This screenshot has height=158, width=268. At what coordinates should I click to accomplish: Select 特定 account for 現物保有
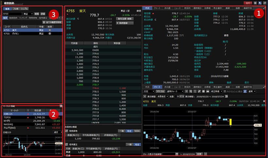pyautogui.click(x=129, y=131)
